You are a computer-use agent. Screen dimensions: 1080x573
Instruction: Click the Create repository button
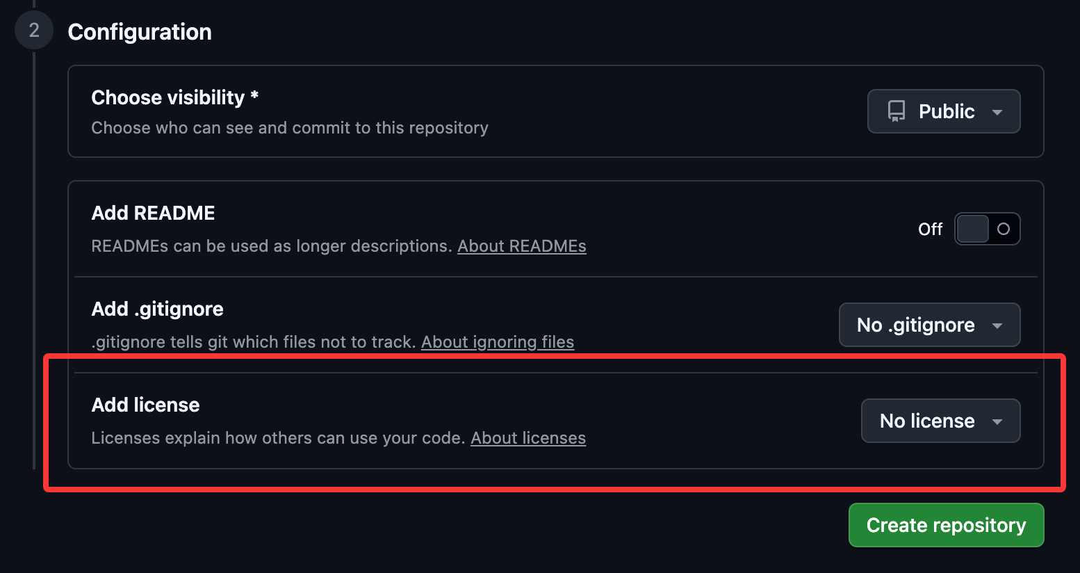pos(946,525)
